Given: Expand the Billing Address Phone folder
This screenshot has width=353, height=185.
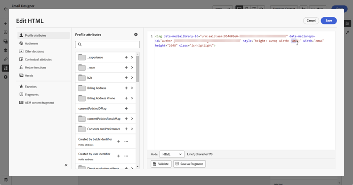Looking at the screenshot, I should 132,98.
